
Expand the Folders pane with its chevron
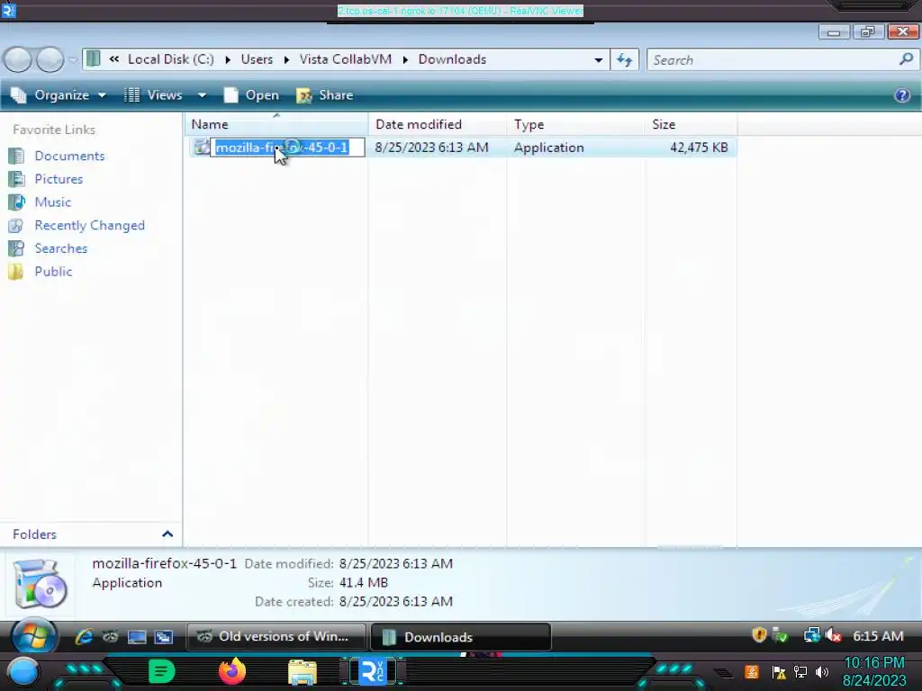point(167,534)
